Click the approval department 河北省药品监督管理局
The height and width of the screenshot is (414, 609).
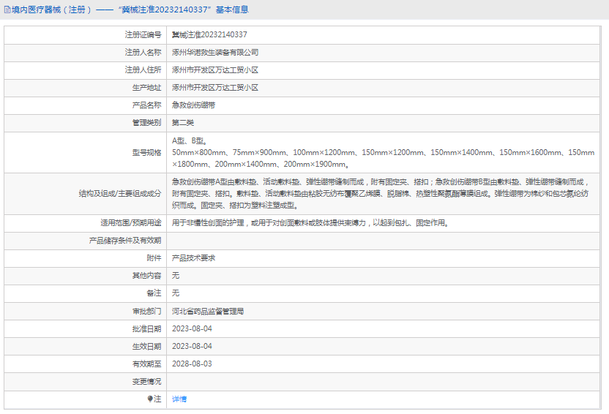coord(208,311)
